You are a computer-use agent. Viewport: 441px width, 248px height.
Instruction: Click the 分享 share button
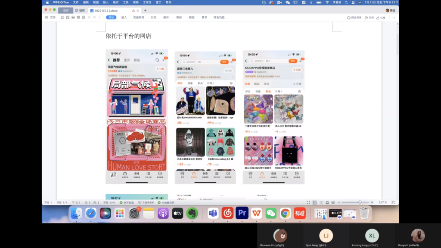click(x=381, y=17)
